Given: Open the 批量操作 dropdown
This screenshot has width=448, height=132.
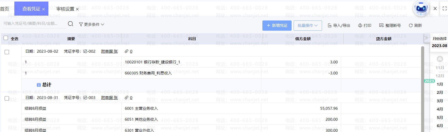Looking at the screenshot, I should coord(307,26).
